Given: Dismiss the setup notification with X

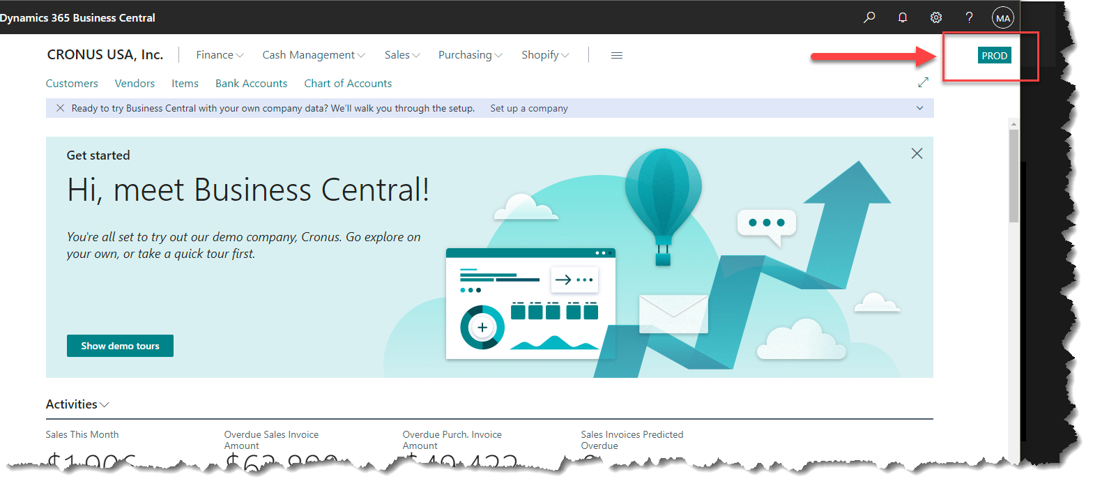Looking at the screenshot, I should [60, 108].
